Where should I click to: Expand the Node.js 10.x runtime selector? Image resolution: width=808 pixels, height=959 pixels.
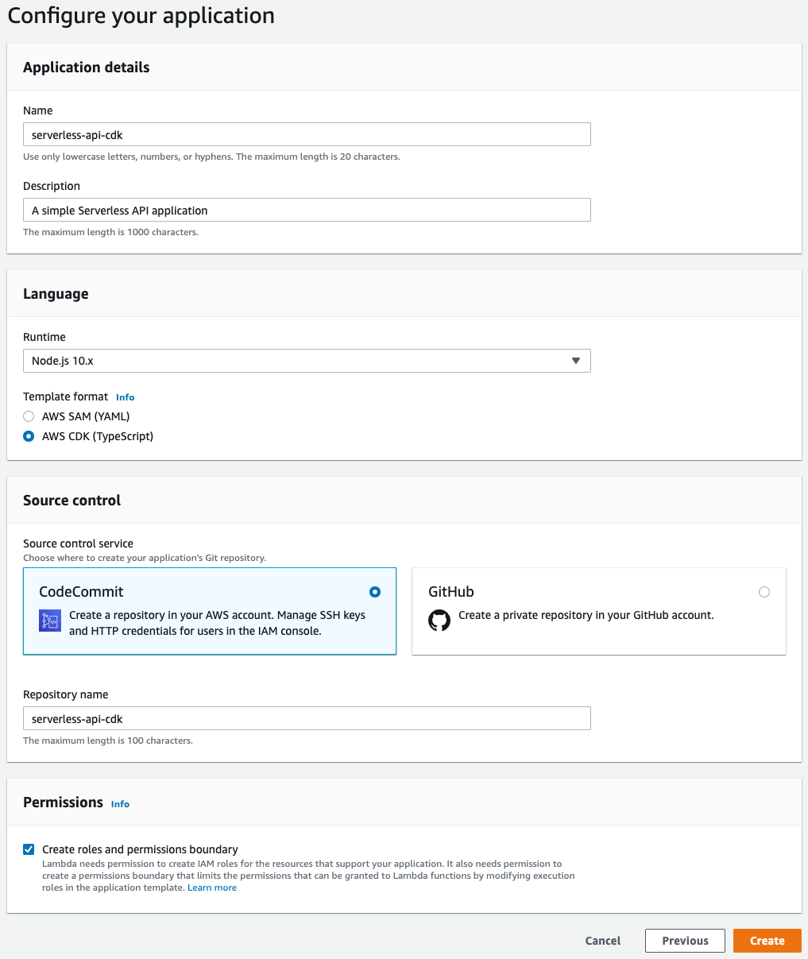click(575, 360)
